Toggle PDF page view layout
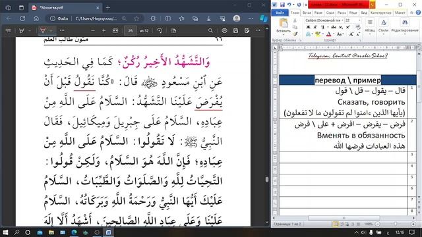 coord(173,31)
